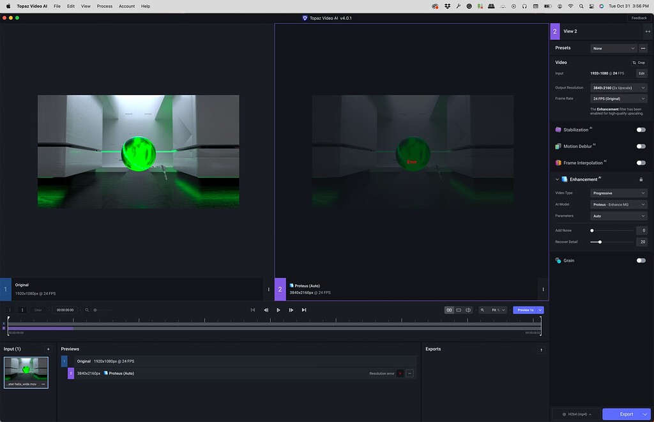This screenshot has height=422, width=654.
Task: Collapse the Enhancement section
Action: 557,179
